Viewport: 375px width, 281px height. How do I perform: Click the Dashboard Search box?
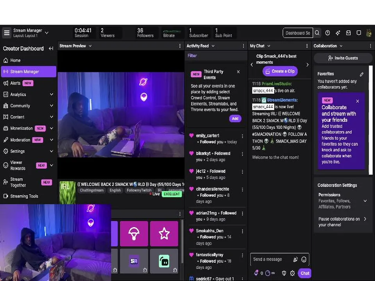(x=298, y=33)
